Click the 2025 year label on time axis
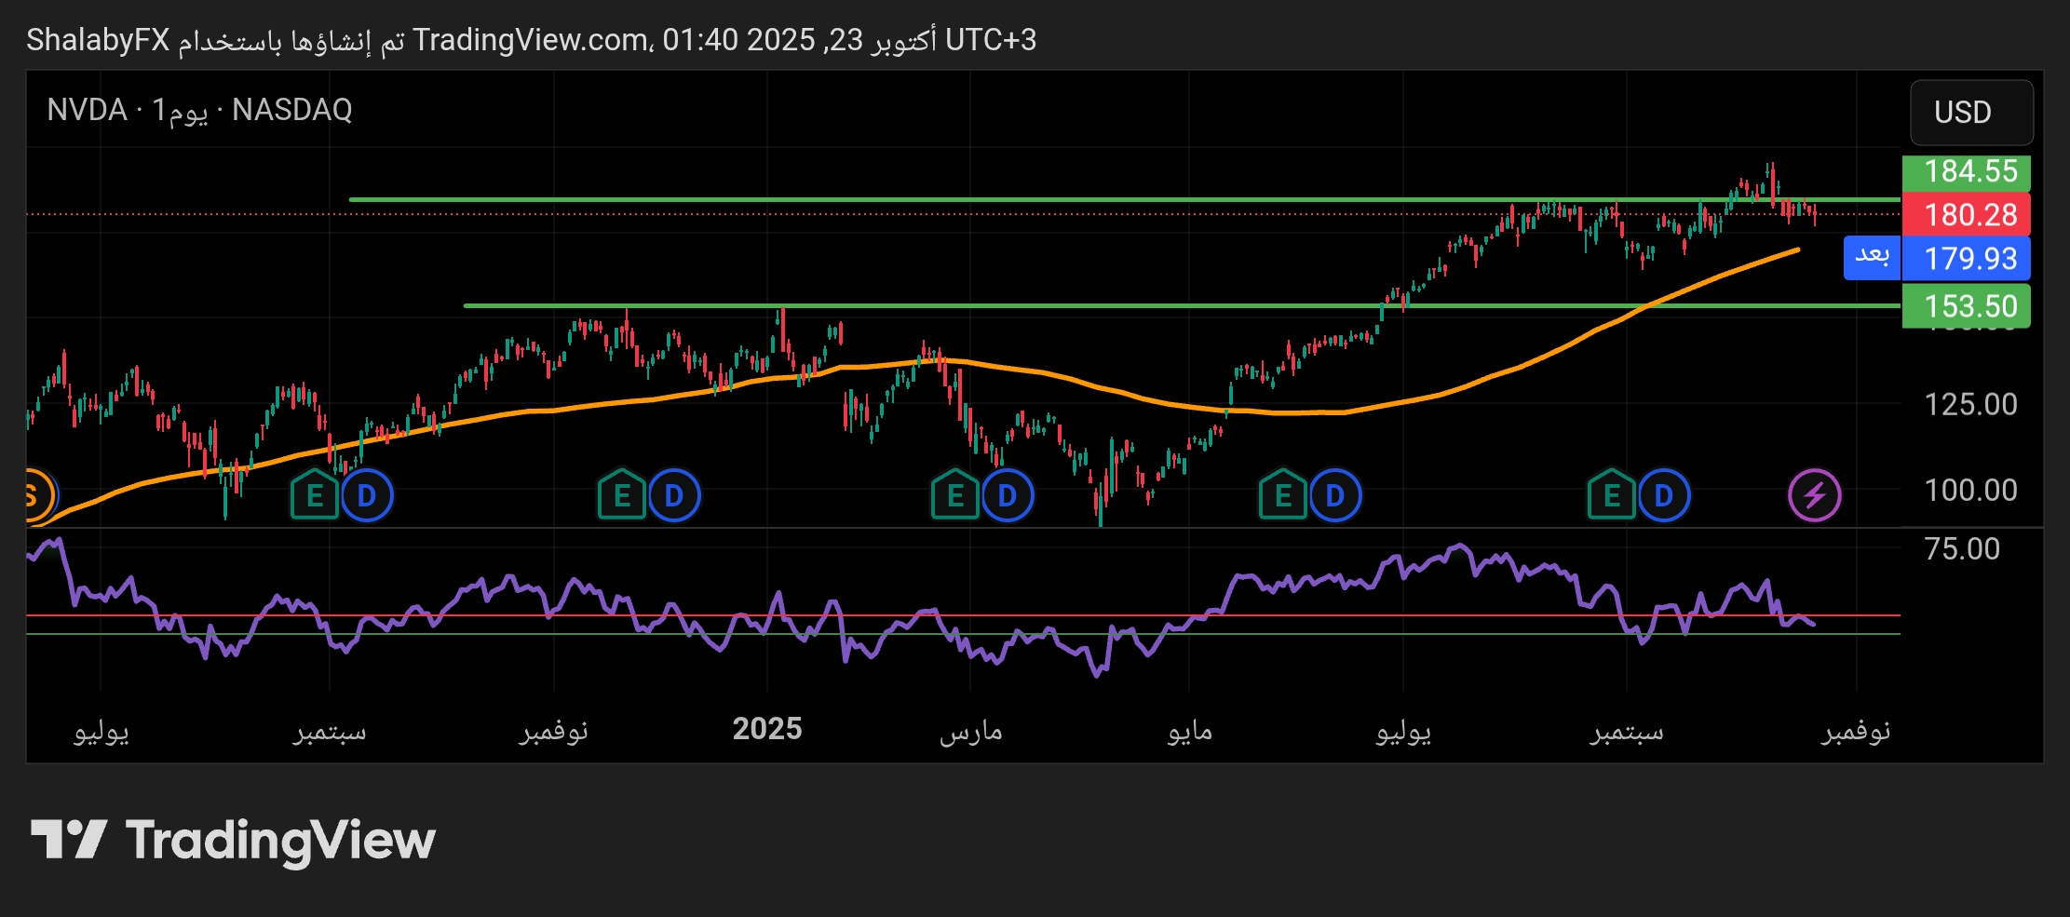This screenshot has width=2070, height=917. click(766, 729)
